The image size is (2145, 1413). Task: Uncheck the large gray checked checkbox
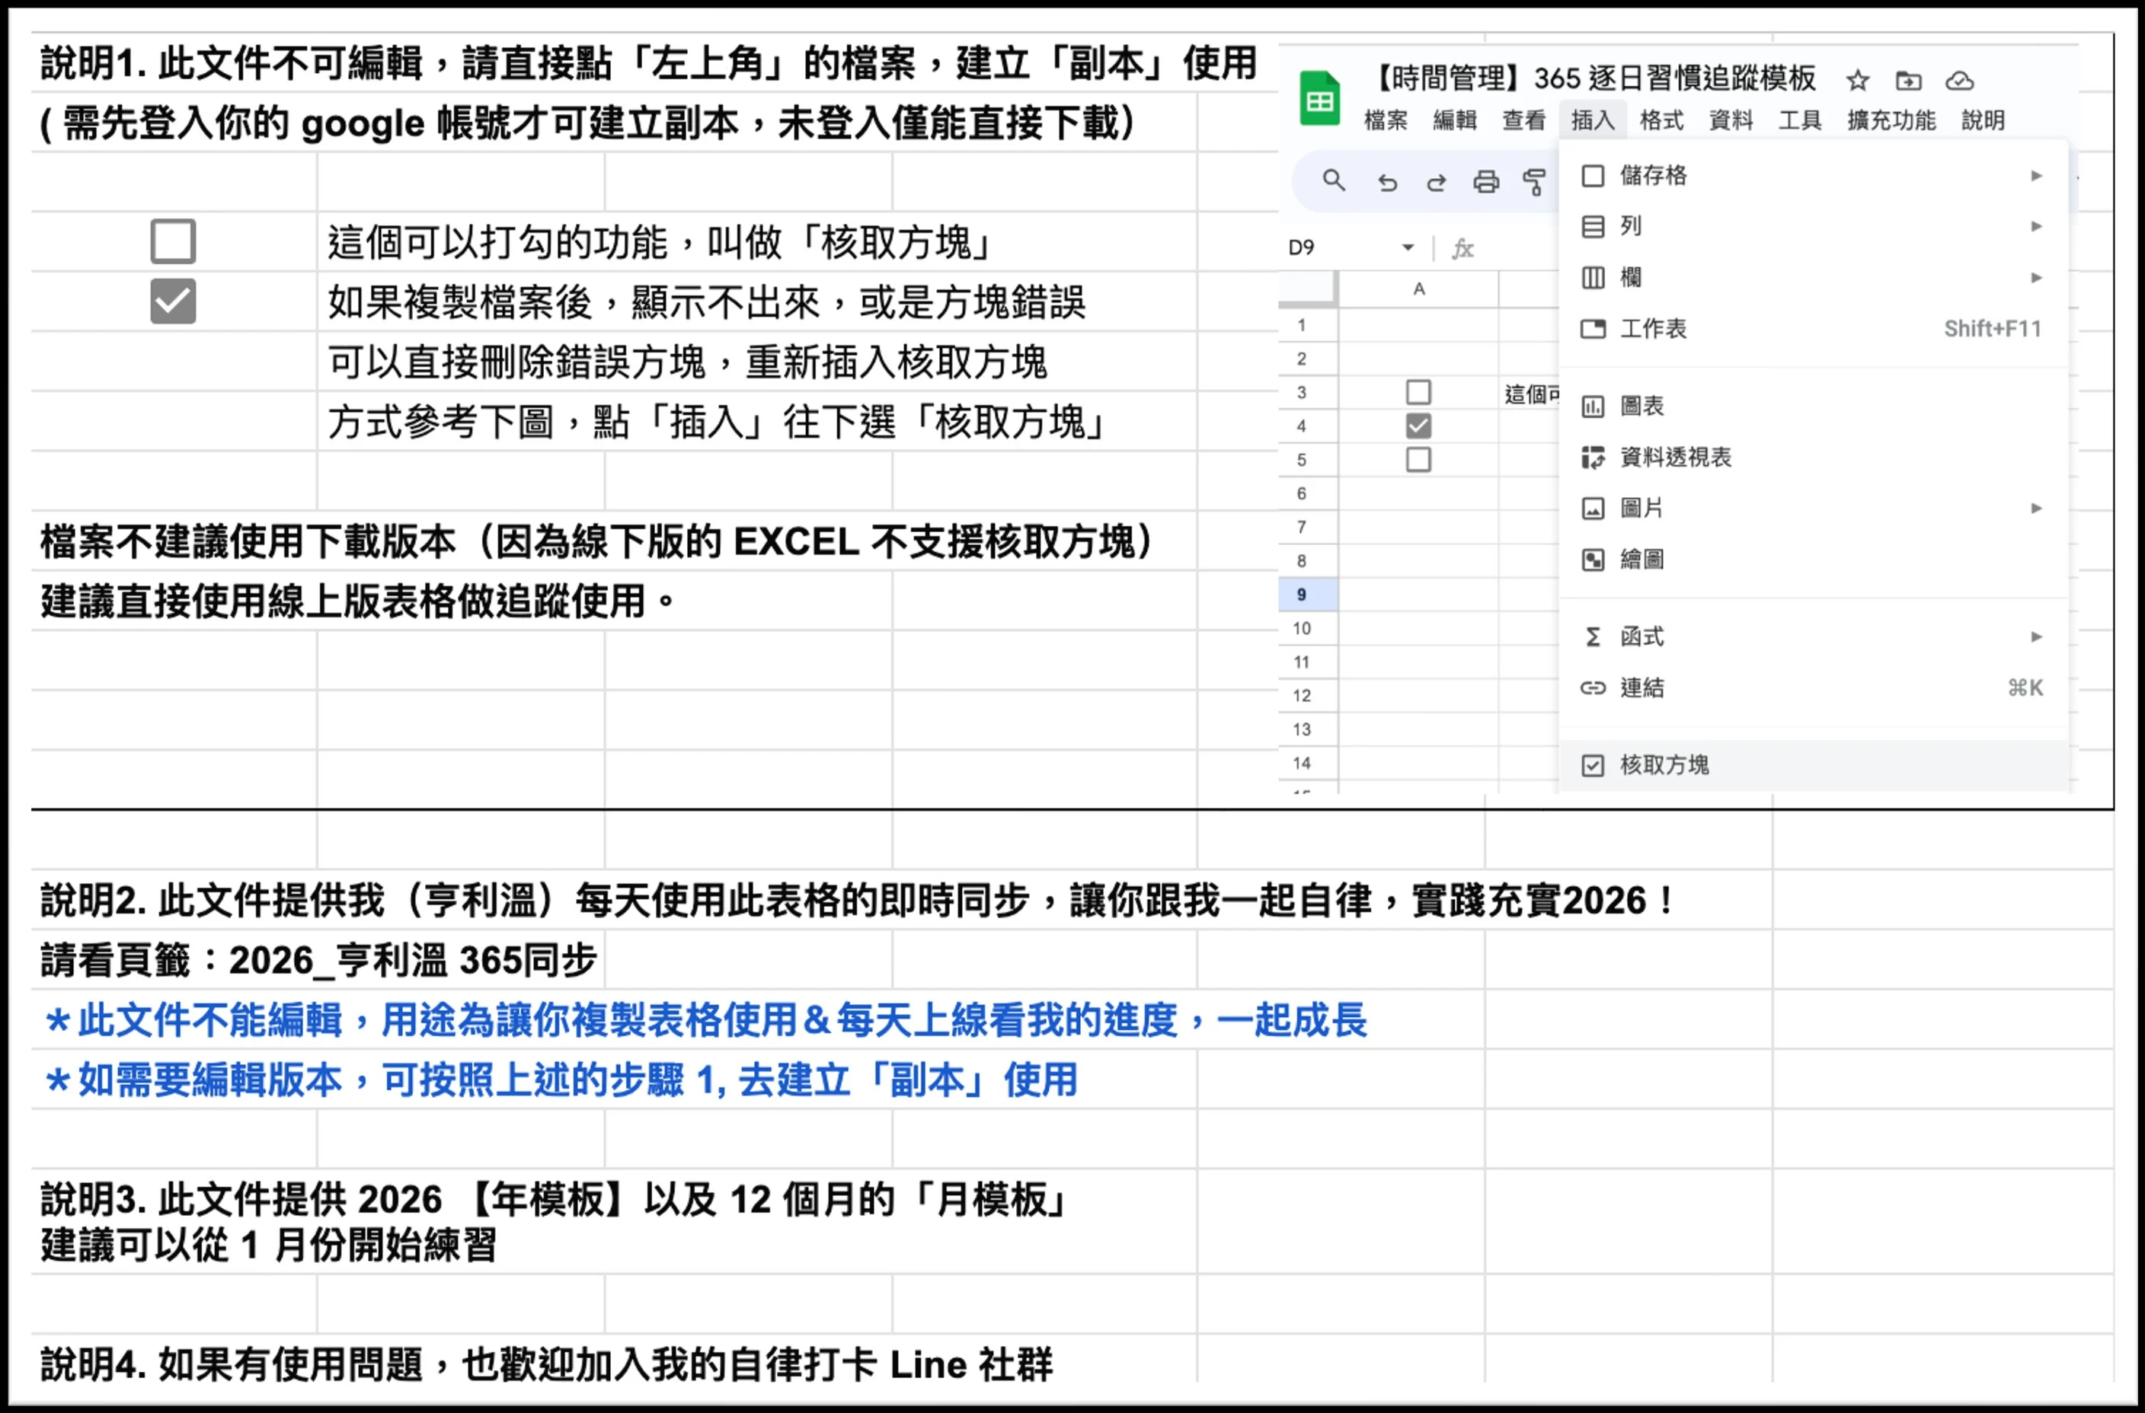tap(173, 301)
